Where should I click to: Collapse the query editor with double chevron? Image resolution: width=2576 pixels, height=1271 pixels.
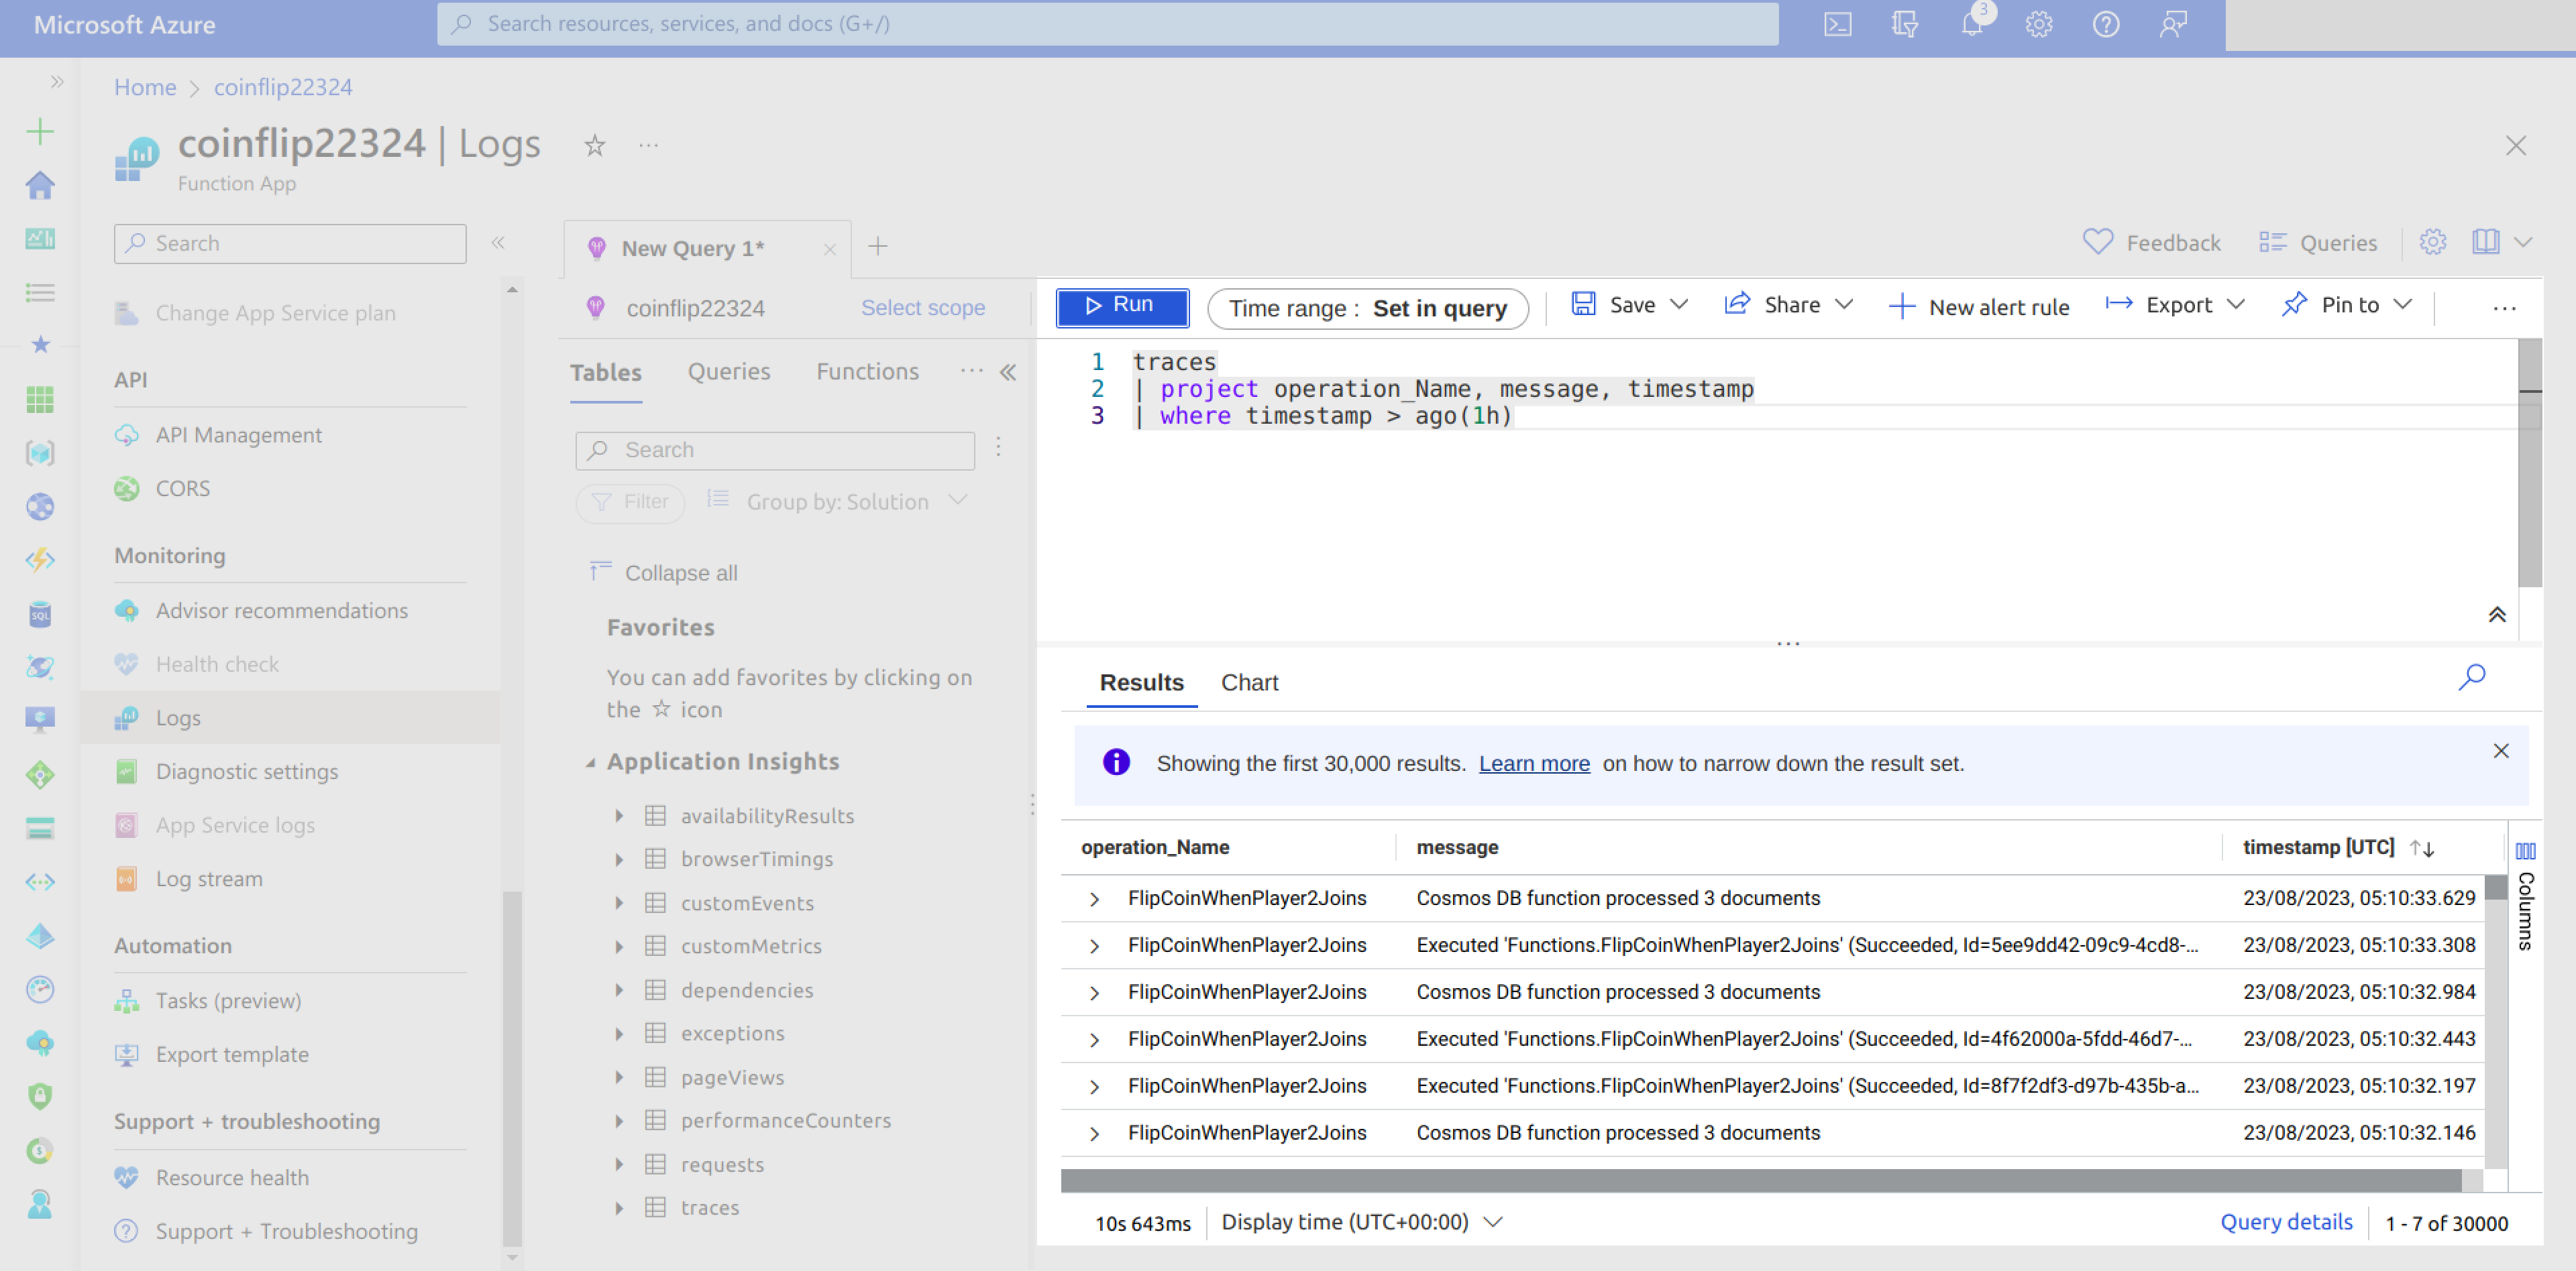point(2496,615)
